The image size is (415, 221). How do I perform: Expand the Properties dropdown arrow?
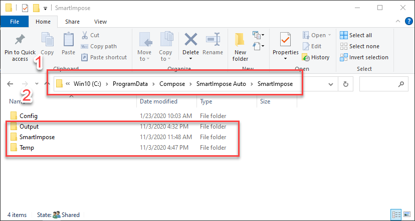pyautogui.click(x=285, y=59)
